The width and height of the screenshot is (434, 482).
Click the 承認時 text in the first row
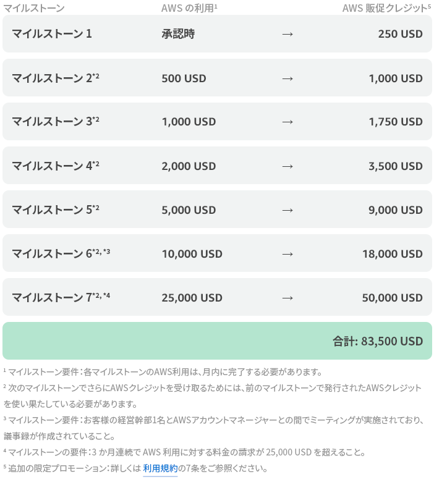click(178, 34)
